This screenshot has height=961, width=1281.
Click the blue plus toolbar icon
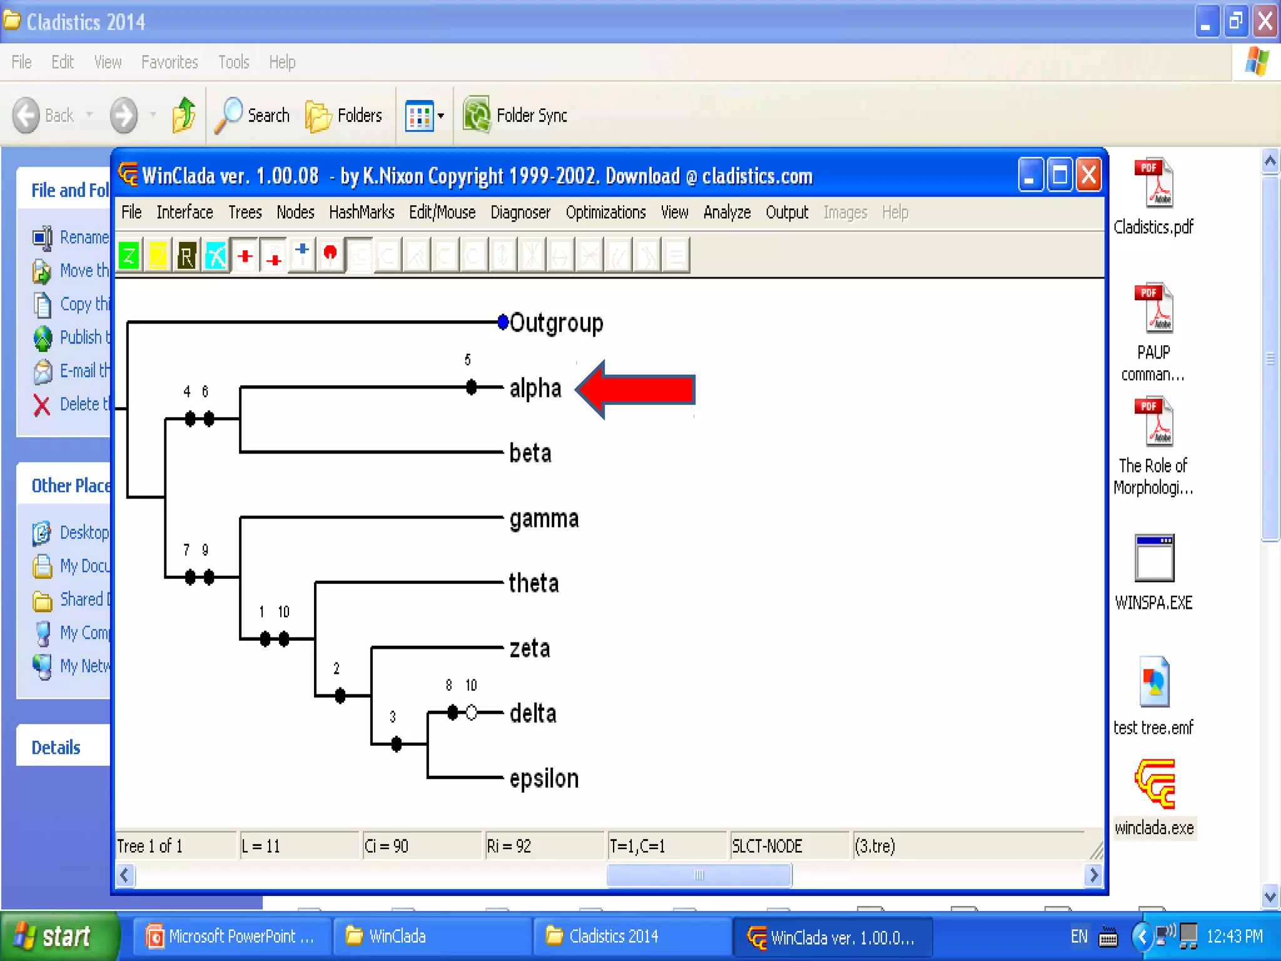pyautogui.click(x=302, y=255)
